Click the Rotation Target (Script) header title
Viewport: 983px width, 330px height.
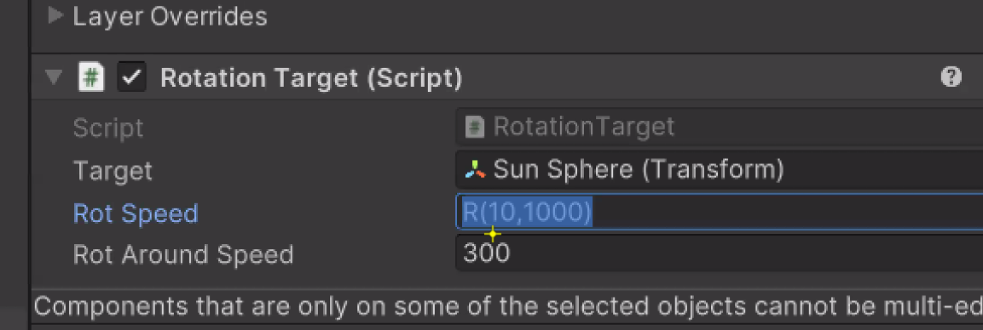(311, 78)
